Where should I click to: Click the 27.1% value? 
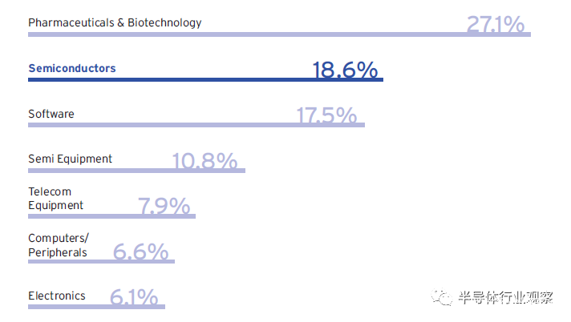pos(495,24)
